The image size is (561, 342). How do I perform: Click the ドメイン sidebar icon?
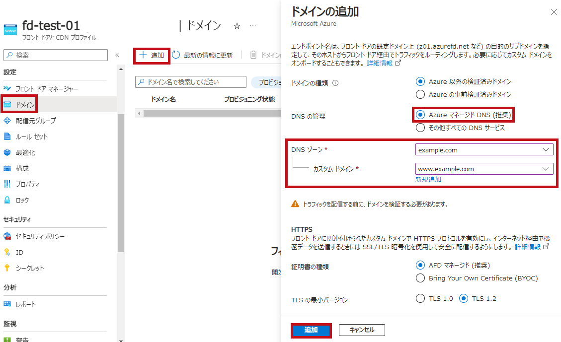pos(7,104)
